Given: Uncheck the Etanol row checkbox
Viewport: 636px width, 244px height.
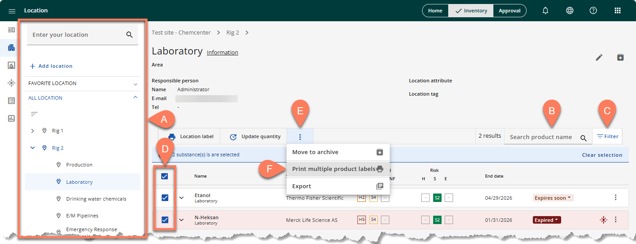Looking at the screenshot, I should (165, 198).
